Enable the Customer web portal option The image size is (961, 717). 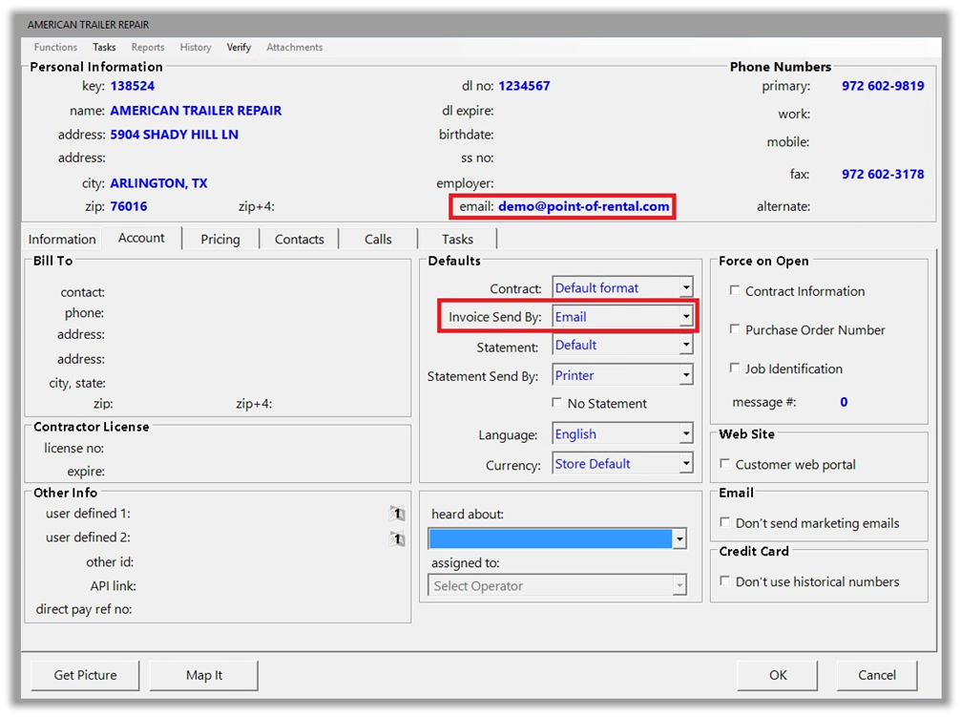pyautogui.click(x=726, y=464)
